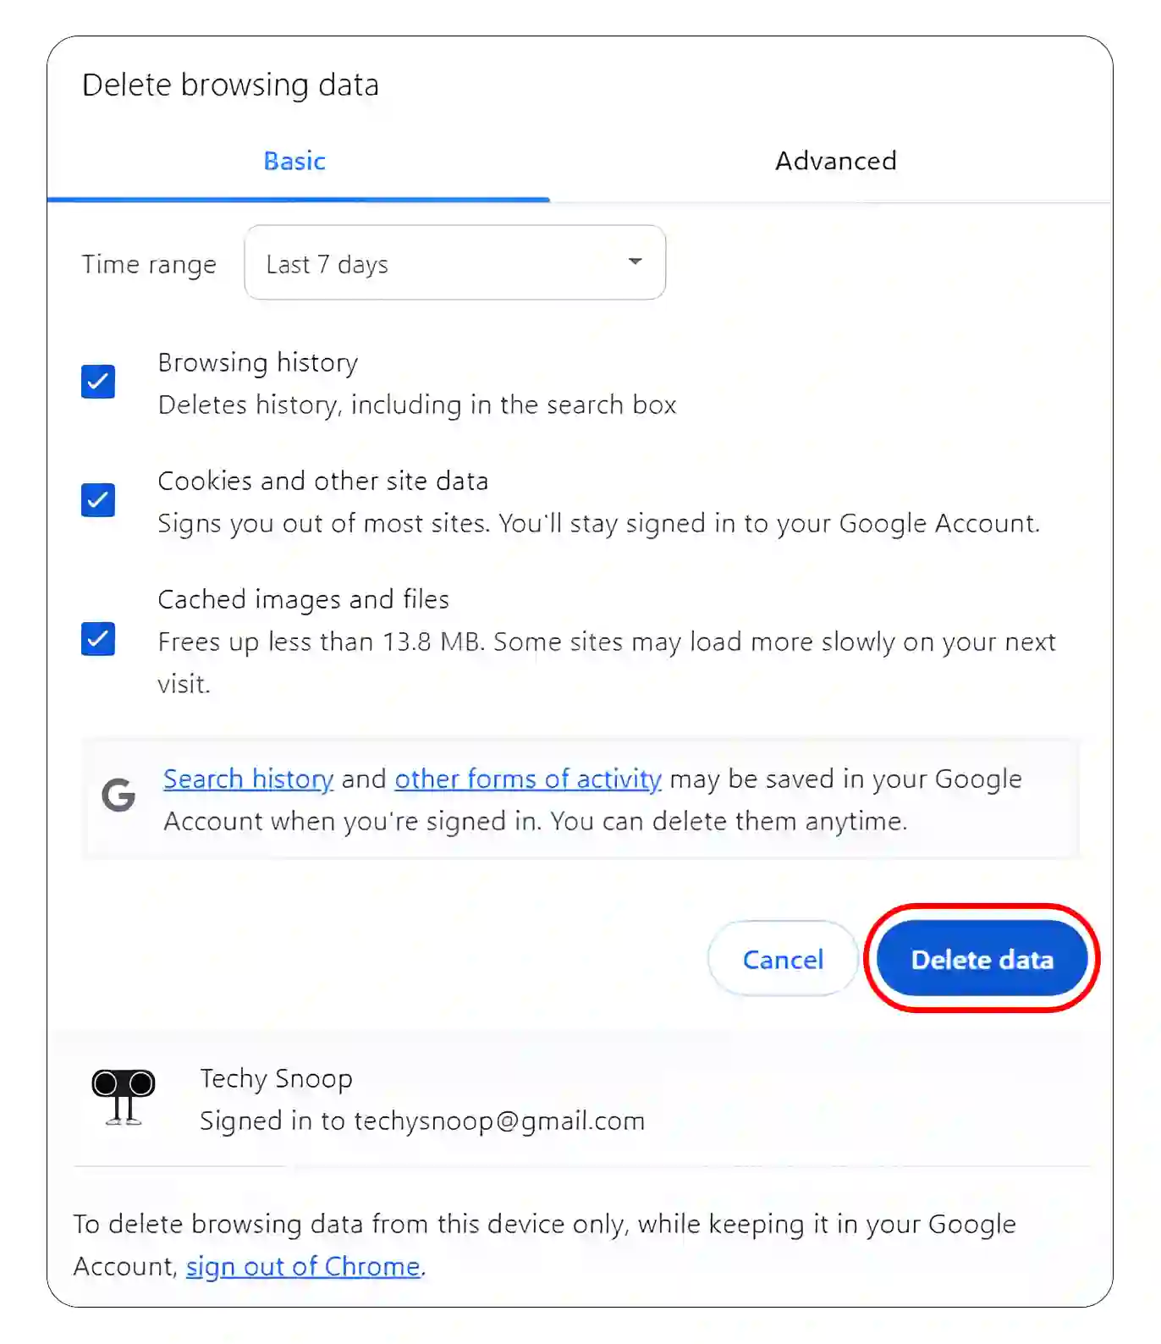
Task: Open the other forms of activity link
Action: 528,779
